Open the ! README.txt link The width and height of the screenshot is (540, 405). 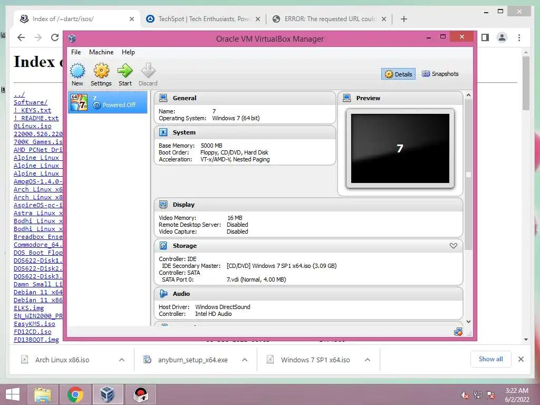point(36,118)
